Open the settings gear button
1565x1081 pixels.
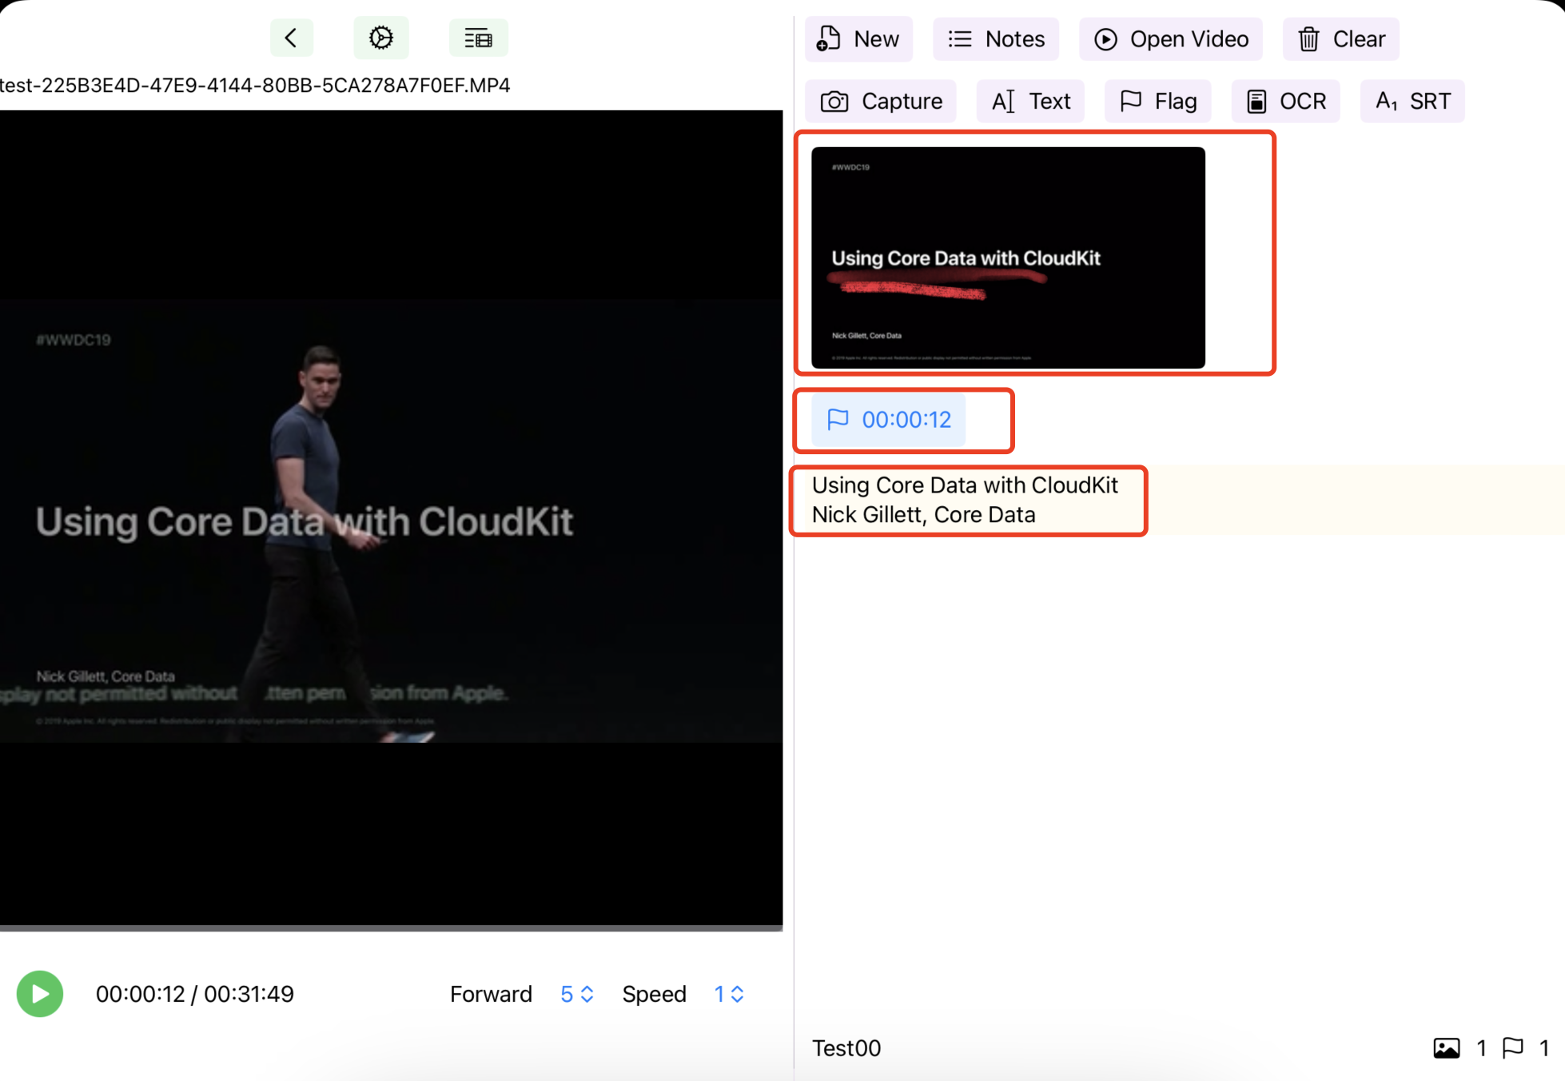[381, 38]
